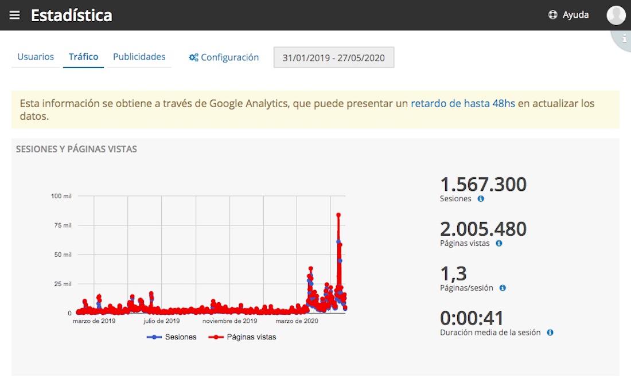
Task: Click the Estadística page title
Action: click(x=71, y=15)
